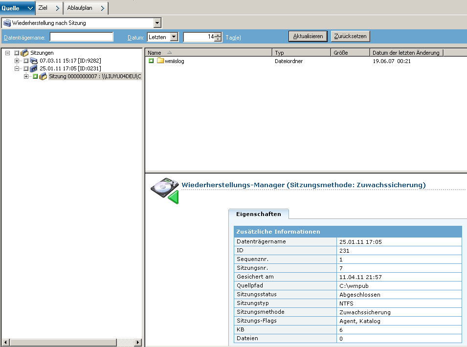Screen dimensions: 467x347
Task: Open the Wiederherstellung nach Sitzung dropdown
Action: point(157,23)
